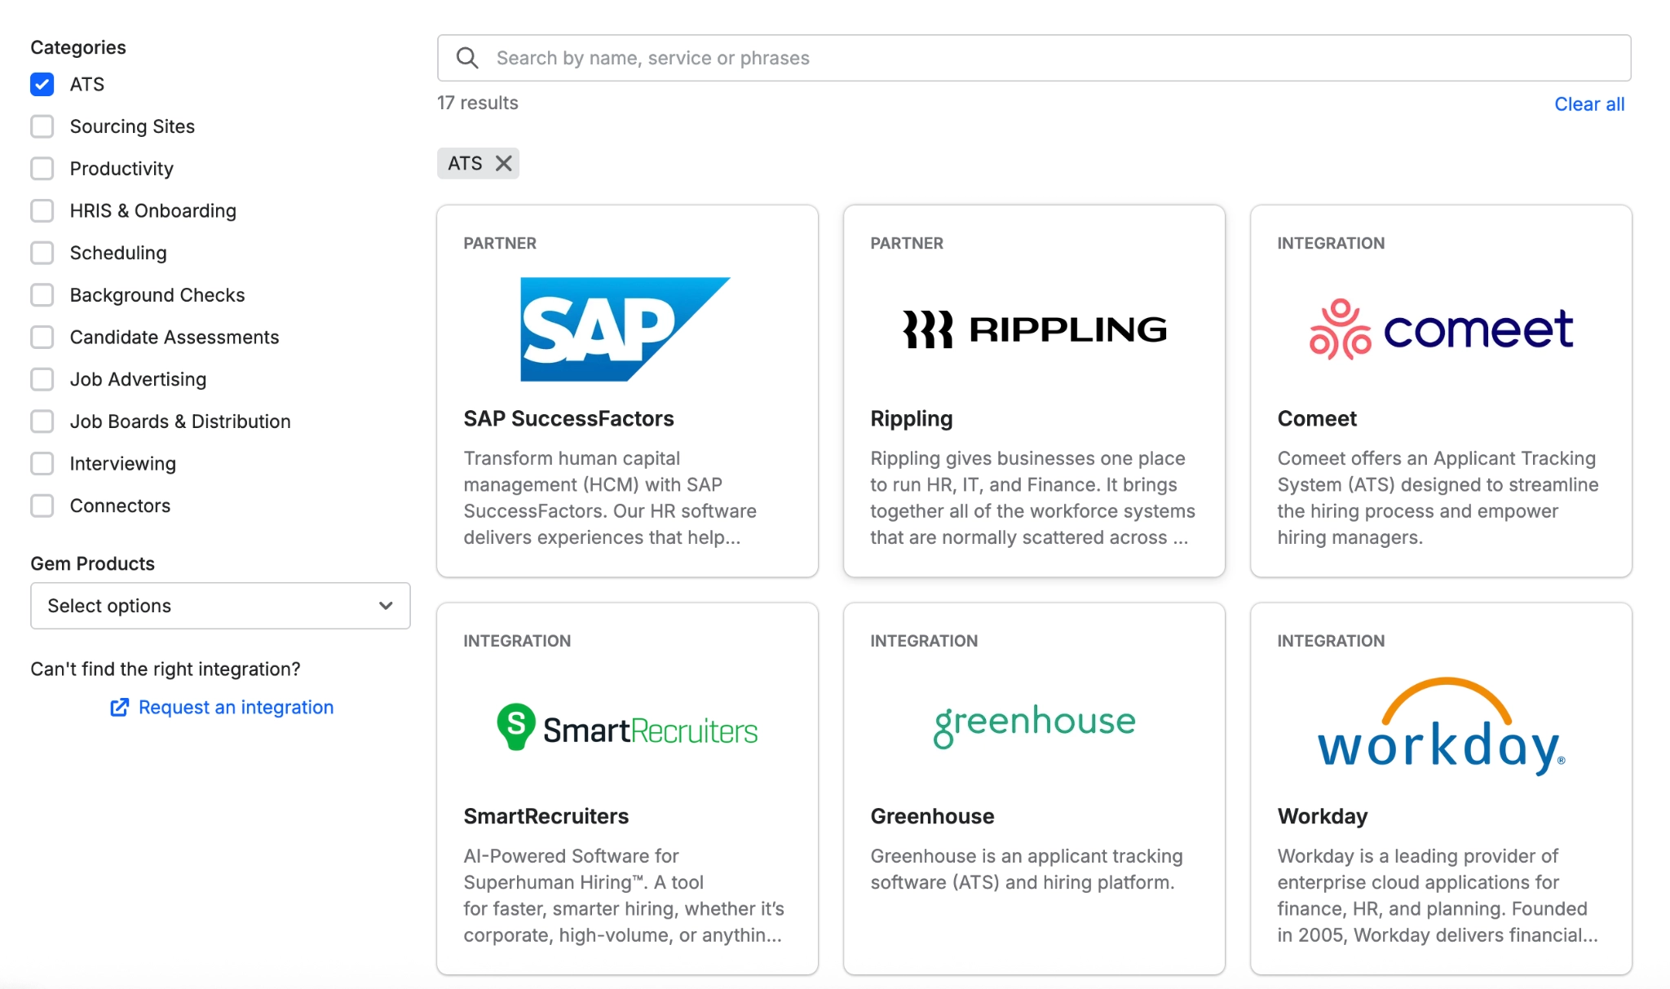Screen dimensions: 1670x989
Task: Open the SmartRecruiters card title
Action: pos(546,816)
